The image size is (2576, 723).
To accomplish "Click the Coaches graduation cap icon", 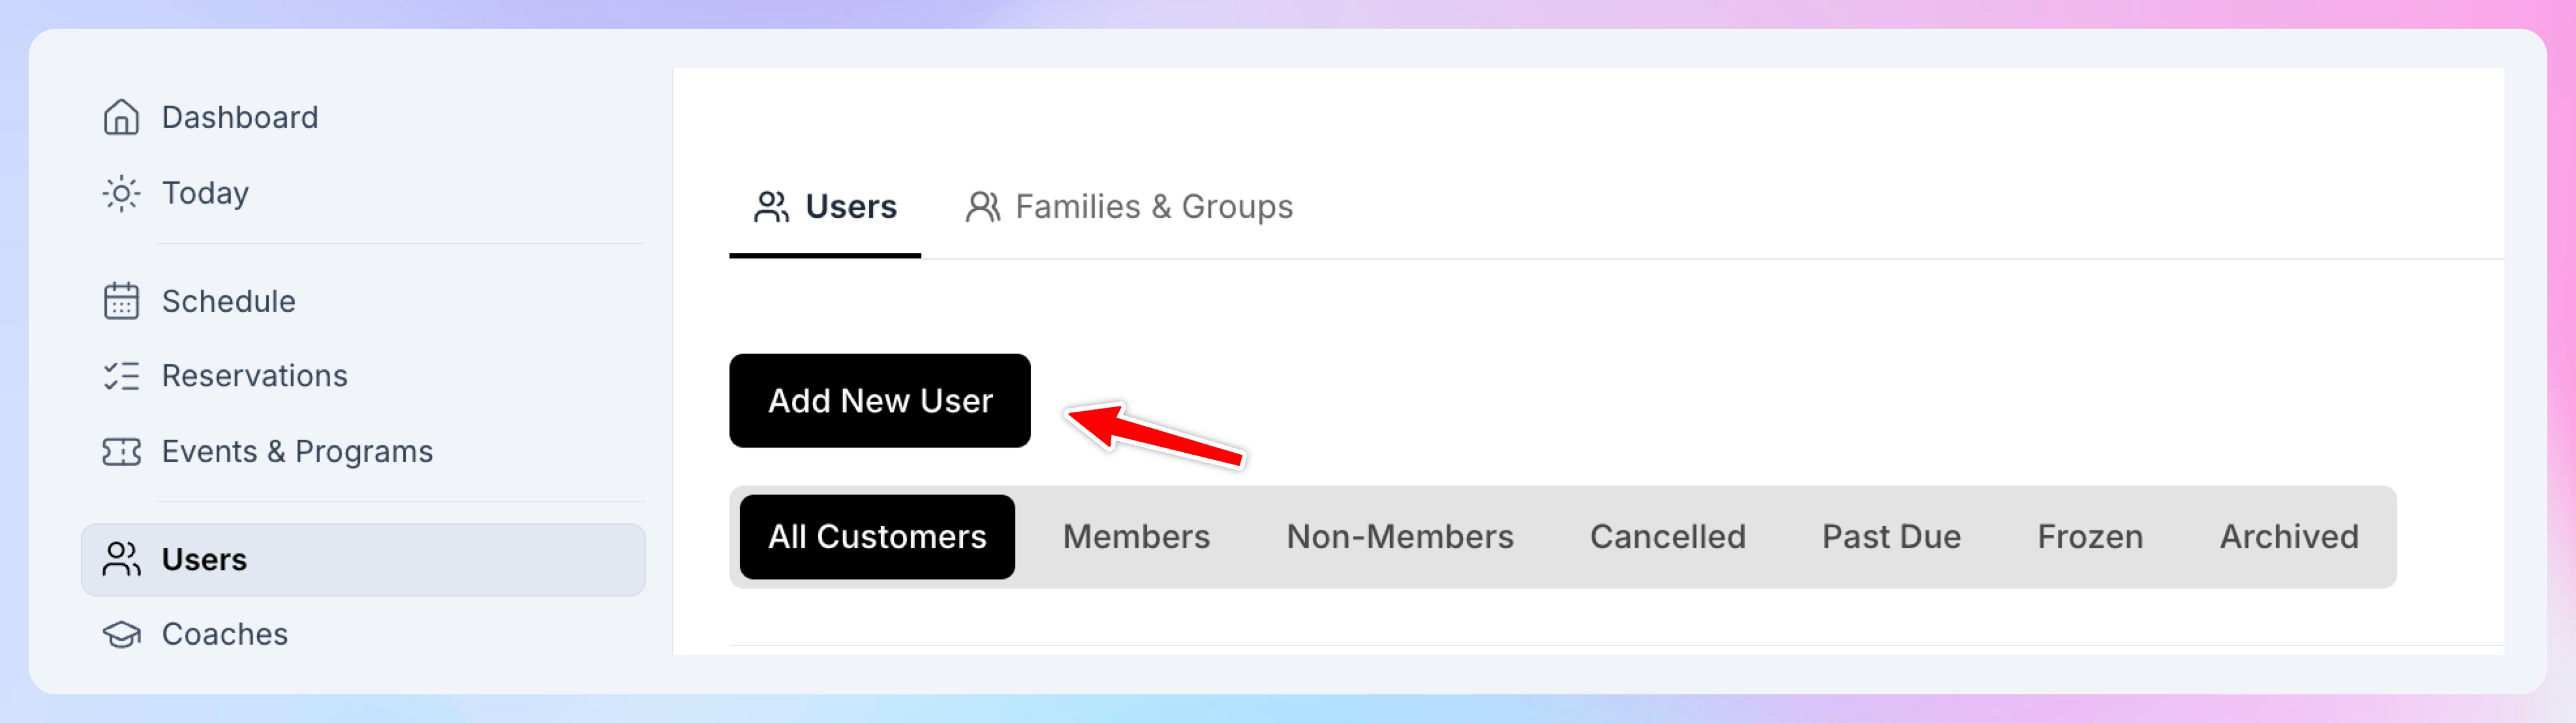I will pyautogui.click(x=121, y=634).
